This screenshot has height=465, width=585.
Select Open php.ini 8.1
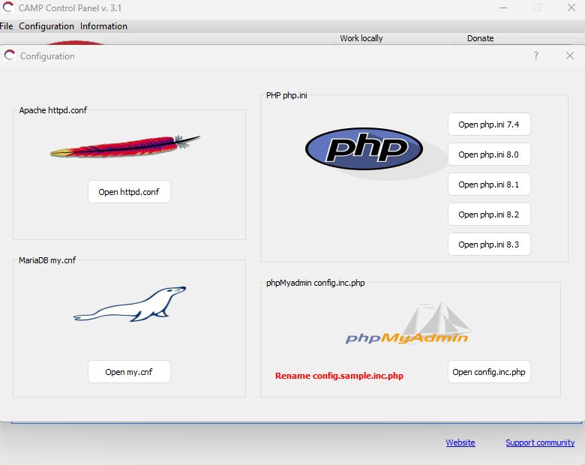click(x=489, y=184)
